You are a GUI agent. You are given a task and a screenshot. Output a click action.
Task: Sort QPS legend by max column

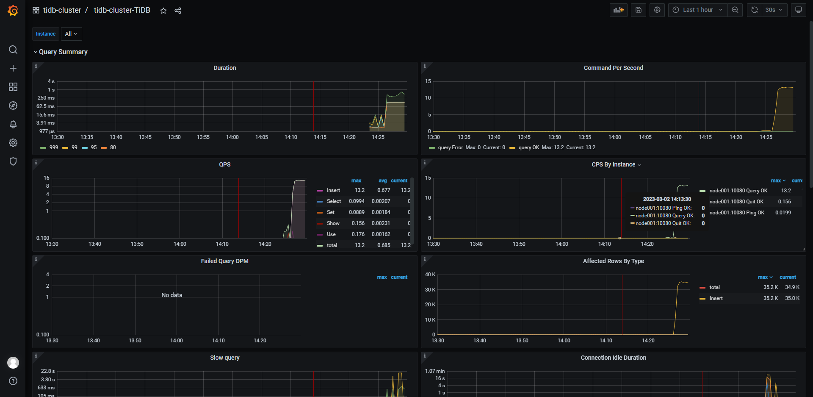click(356, 180)
